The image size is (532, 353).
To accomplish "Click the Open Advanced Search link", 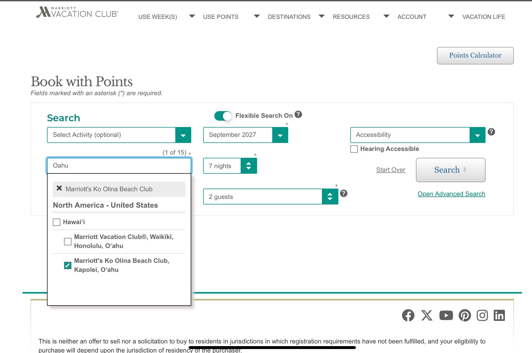I will pos(451,194).
